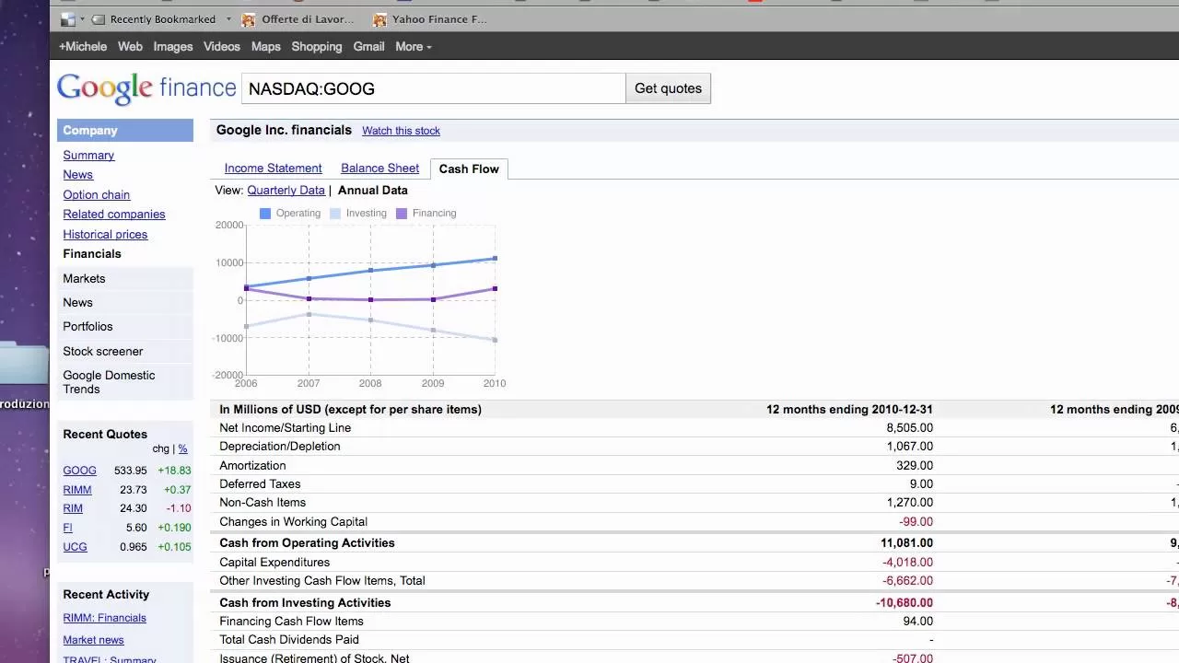The height and width of the screenshot is (663, 1179).
Task: Select Deferred Taxes row label
Action: [x=260, y=483]
